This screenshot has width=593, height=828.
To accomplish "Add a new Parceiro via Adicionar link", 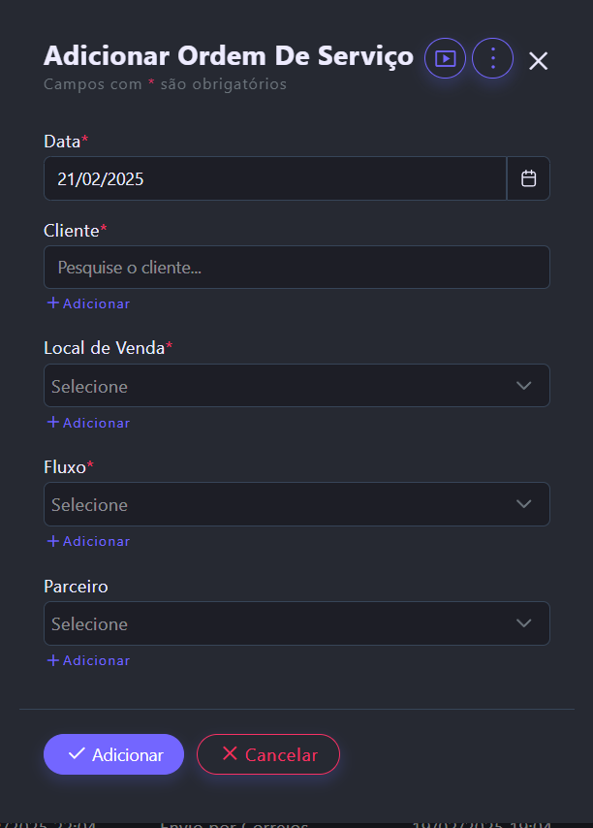I will (x=96, y=660).
